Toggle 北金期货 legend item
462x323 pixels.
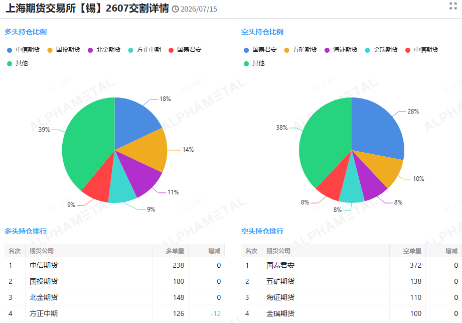[x=104, y=50]
